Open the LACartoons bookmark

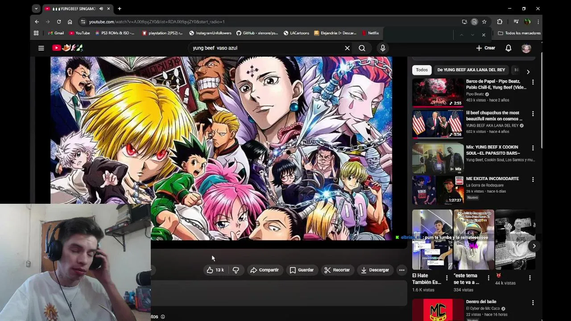click(x=296, y=33)
